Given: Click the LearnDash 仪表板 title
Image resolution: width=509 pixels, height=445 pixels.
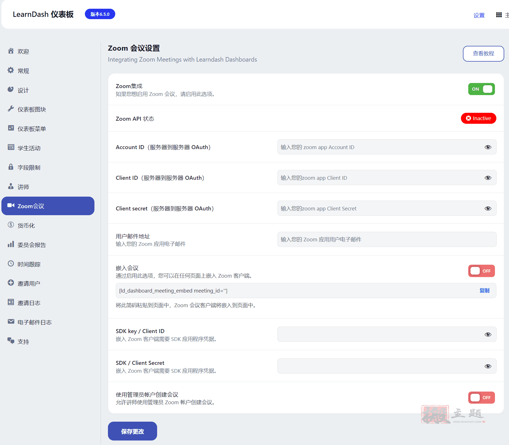Looking at the screenshot, I should [x=43, y=14].
